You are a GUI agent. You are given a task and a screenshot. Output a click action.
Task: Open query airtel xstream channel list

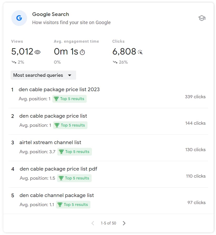tap(50, 142)
